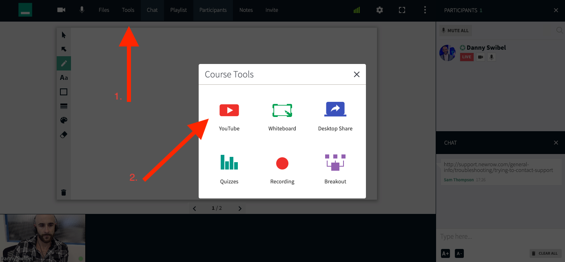Click the Sam Thompson chat sender name
Screen dimensions: 565x262
pyautogui.click(x=459, y=180)
